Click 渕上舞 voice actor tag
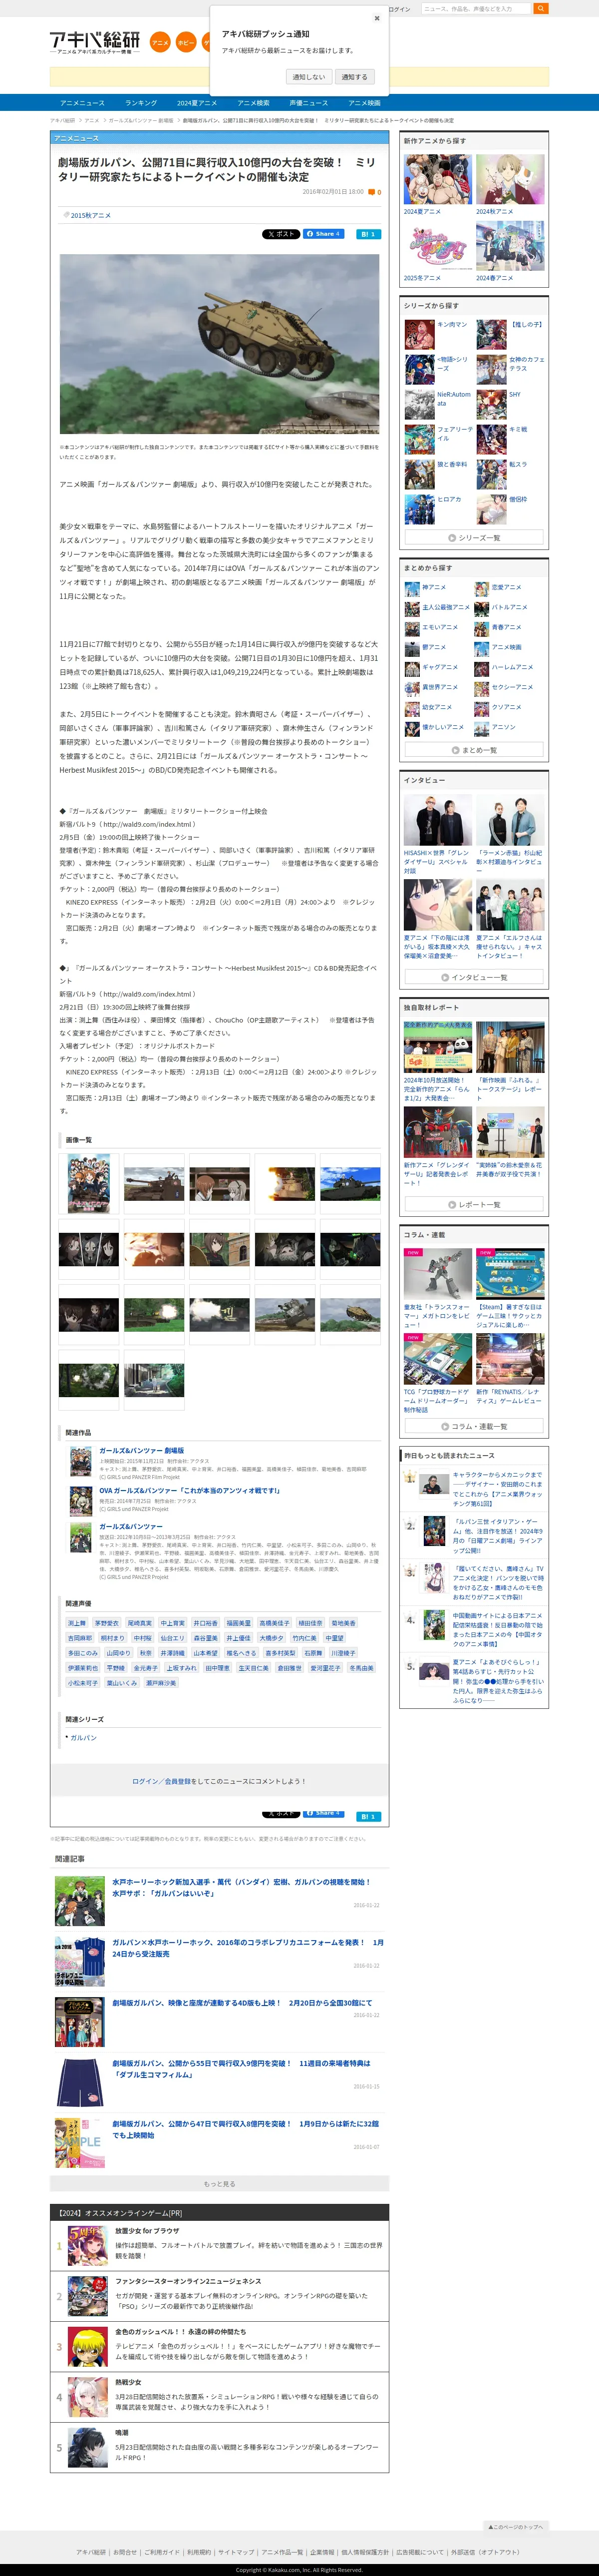 point(77,1623)
